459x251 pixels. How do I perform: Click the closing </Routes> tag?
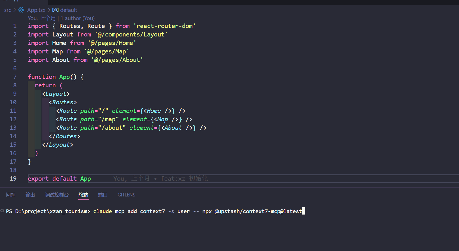coord(65,136)
